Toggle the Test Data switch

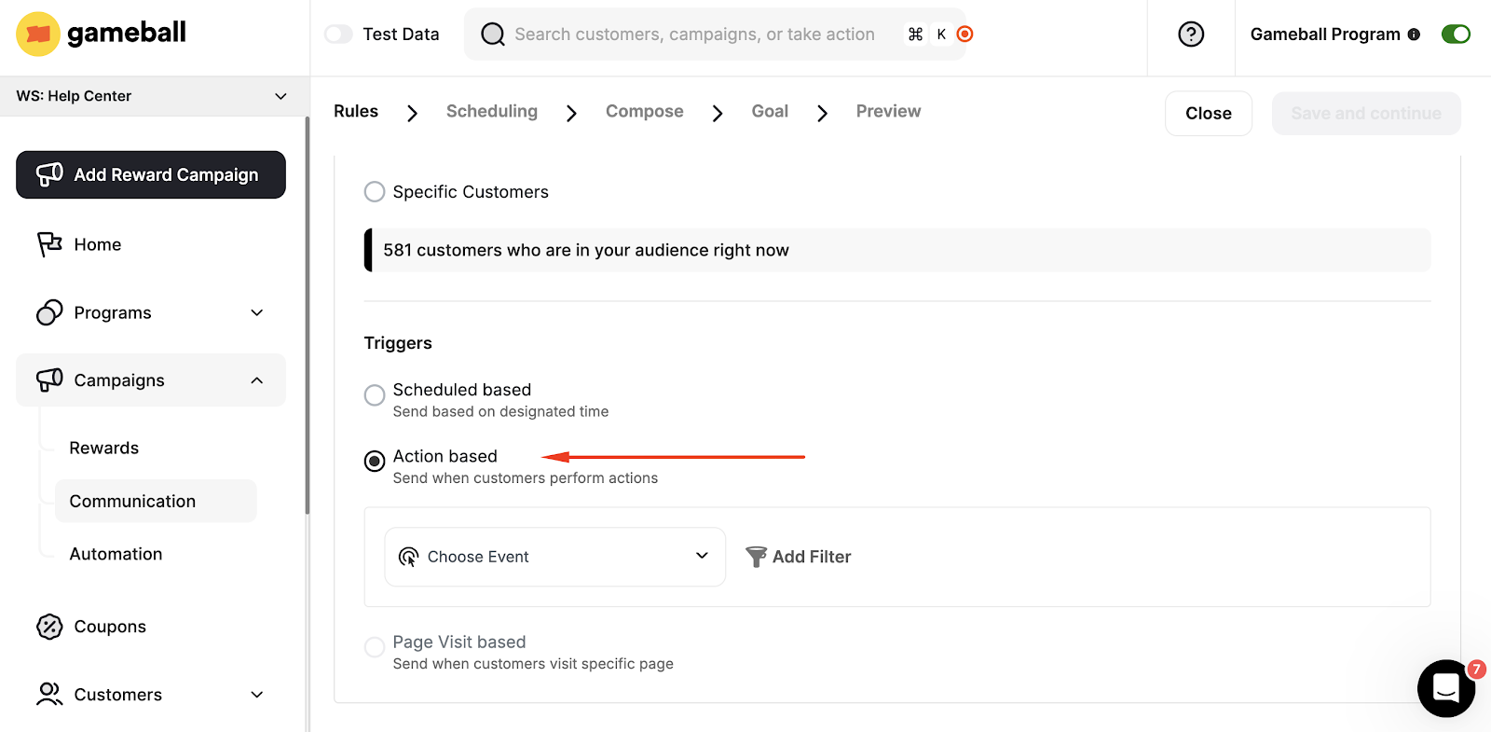click(x=338, y=35)
